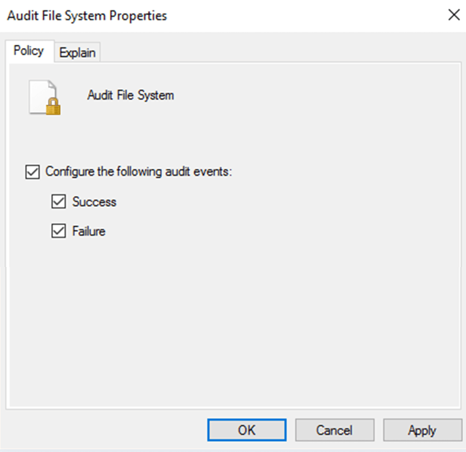Click the document with padlock policy icon
Screen dimensions: 466x452
(x=44, y=97)
